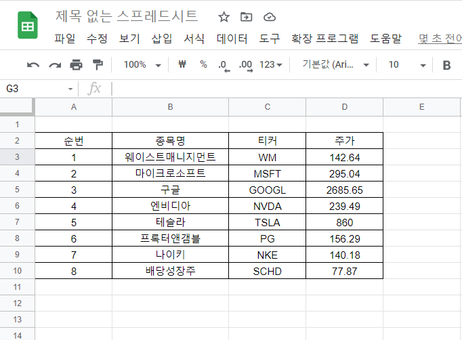Open the 서식 menu

tap(194, 39)
